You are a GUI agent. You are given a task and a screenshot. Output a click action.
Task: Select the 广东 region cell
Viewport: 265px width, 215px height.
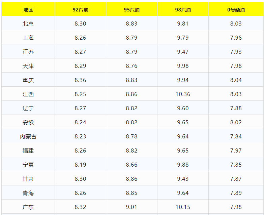click(28, 207)
